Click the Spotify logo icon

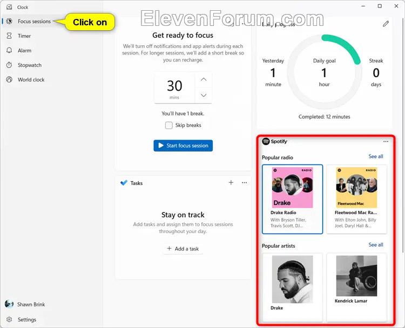266,141
